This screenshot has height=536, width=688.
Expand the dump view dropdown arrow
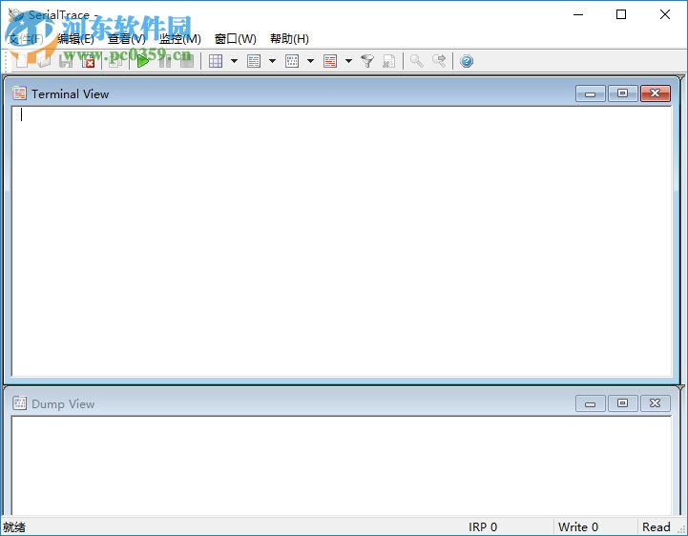[x=311, y=61]
